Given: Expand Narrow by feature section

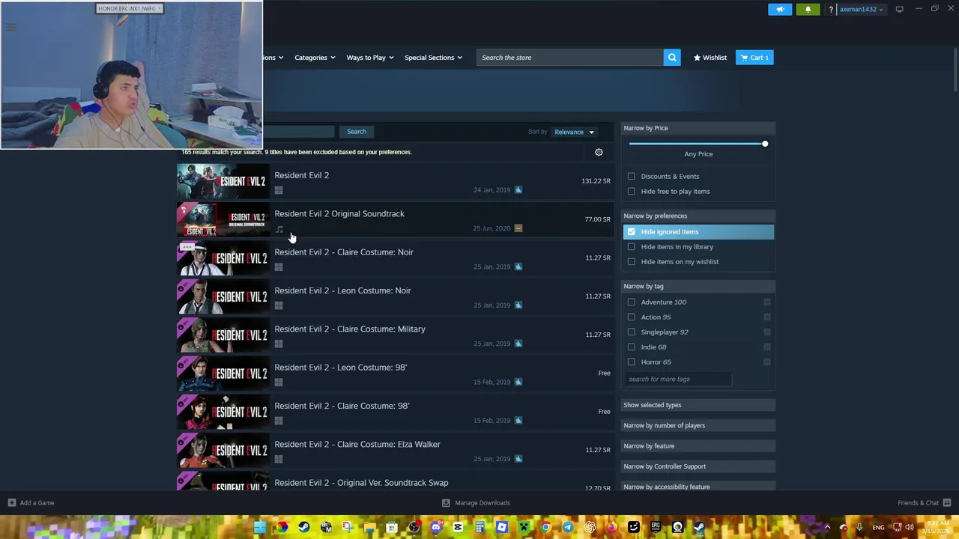Looking at the screenshot, I should pyautogui.click(x=698, y=446).
